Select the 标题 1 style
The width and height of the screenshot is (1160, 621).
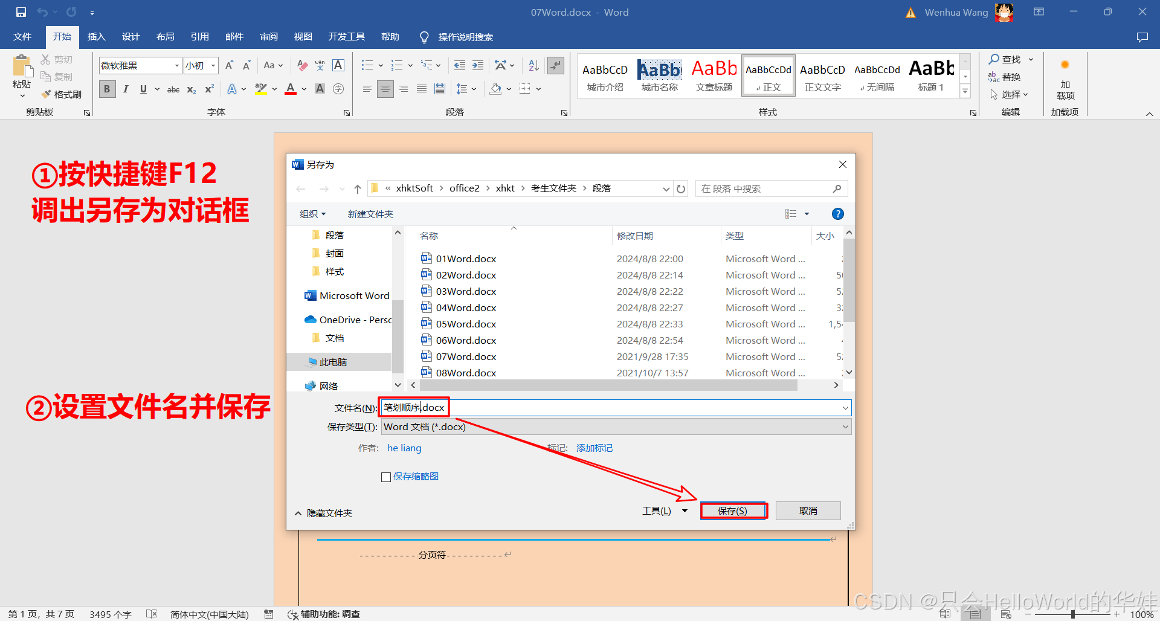click(931, 75)
